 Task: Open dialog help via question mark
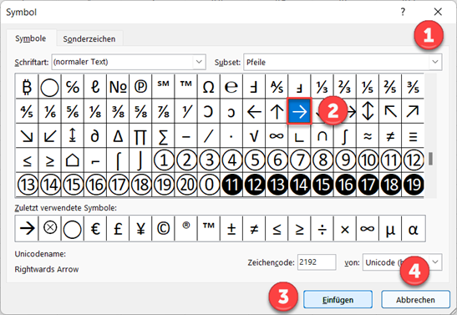pyautogui.click(x=403, y=12)
